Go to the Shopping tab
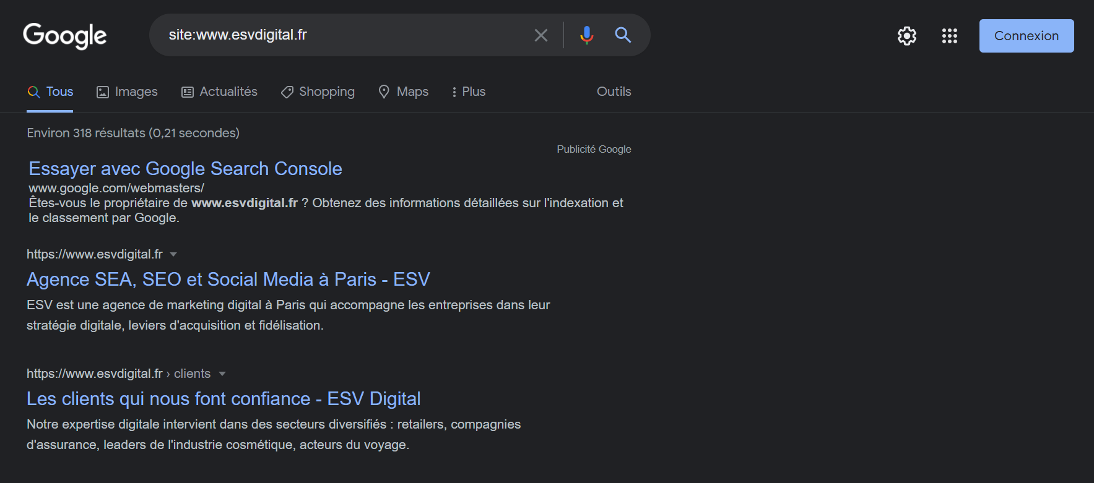 click(318, 92)
